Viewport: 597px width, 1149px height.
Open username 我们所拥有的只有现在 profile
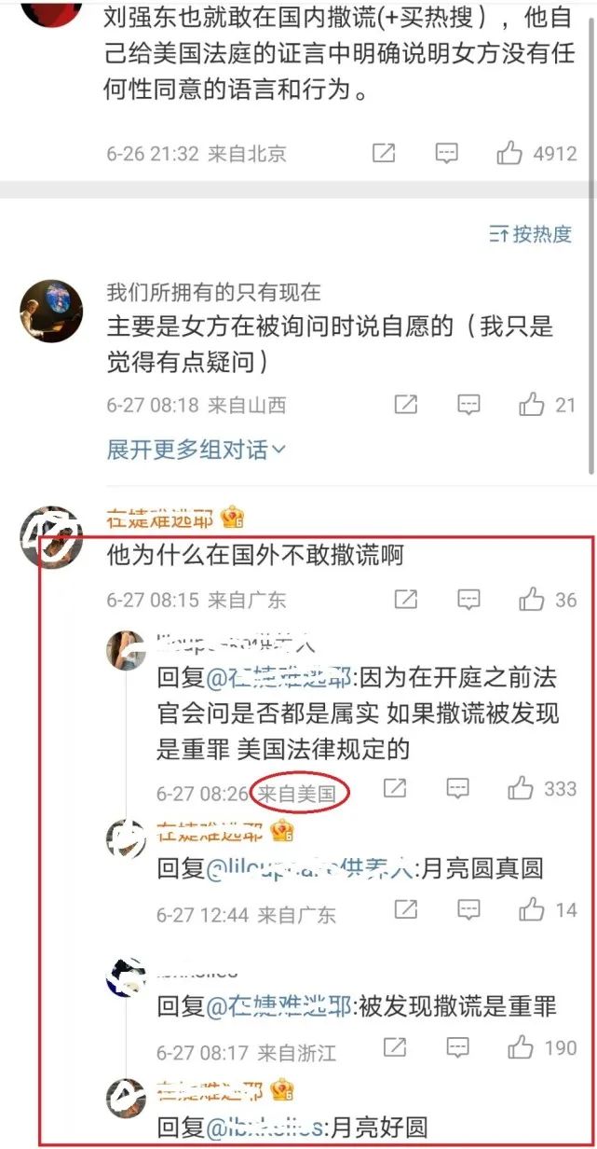(x=213, y=292)
